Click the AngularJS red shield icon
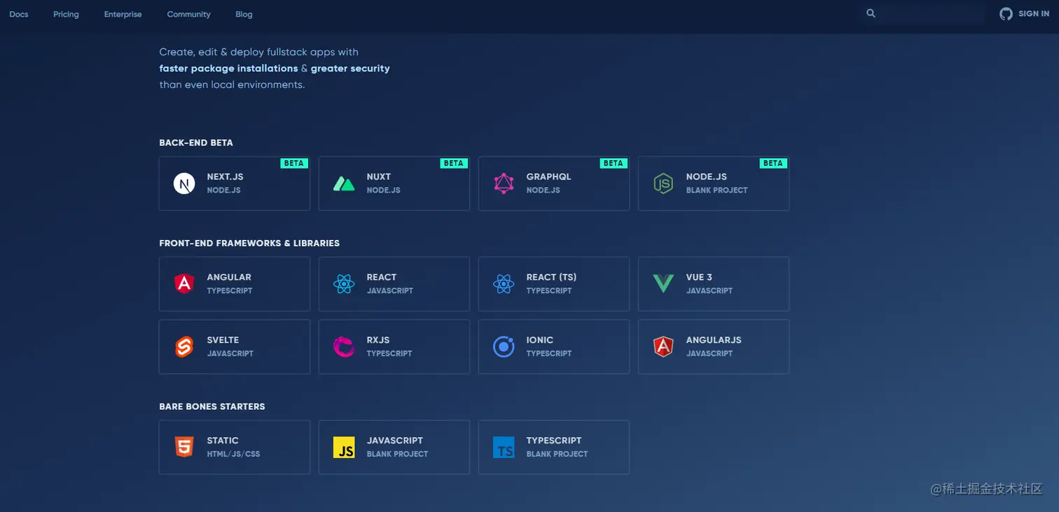1059x512 pixels. click(x=663, y=346)
